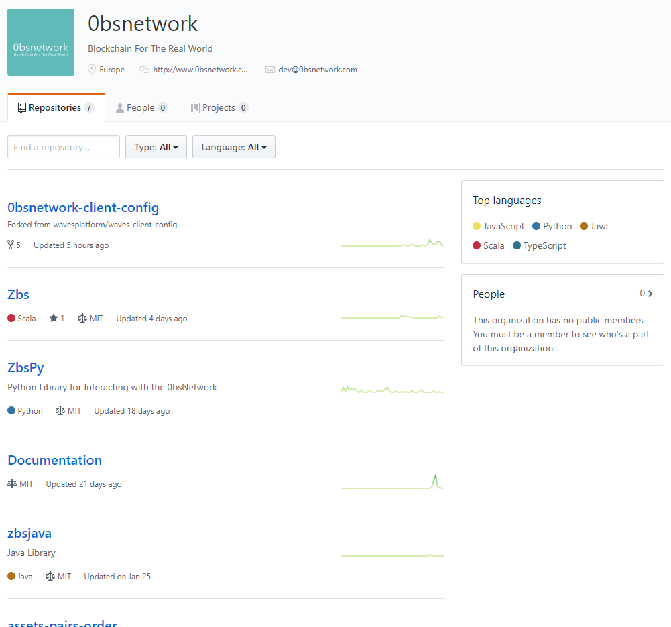Click 'Updated 18 days ago' text

click(132, 411)
